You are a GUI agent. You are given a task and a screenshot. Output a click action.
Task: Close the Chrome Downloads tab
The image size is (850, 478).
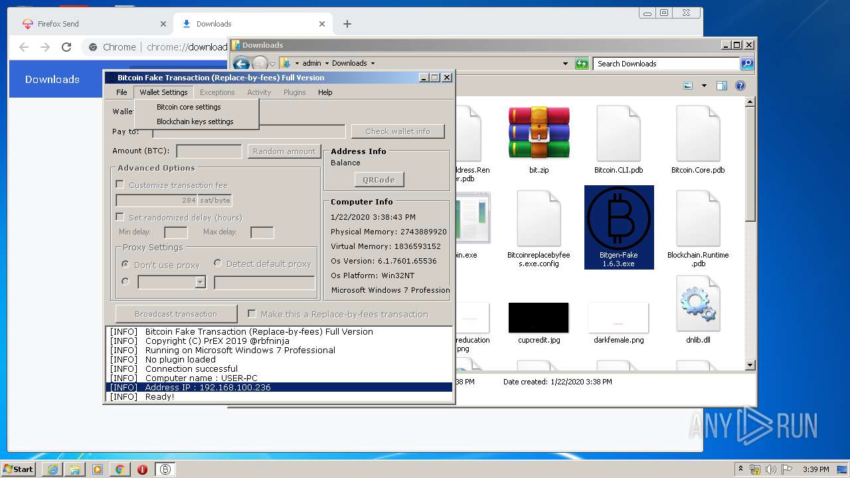point(322,24)
